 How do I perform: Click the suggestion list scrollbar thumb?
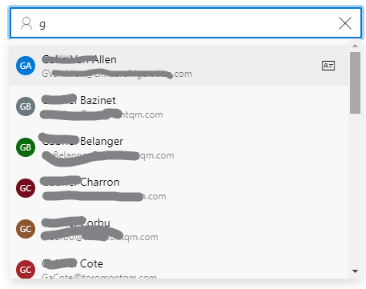pyautogui.click(x=355, y=82)
